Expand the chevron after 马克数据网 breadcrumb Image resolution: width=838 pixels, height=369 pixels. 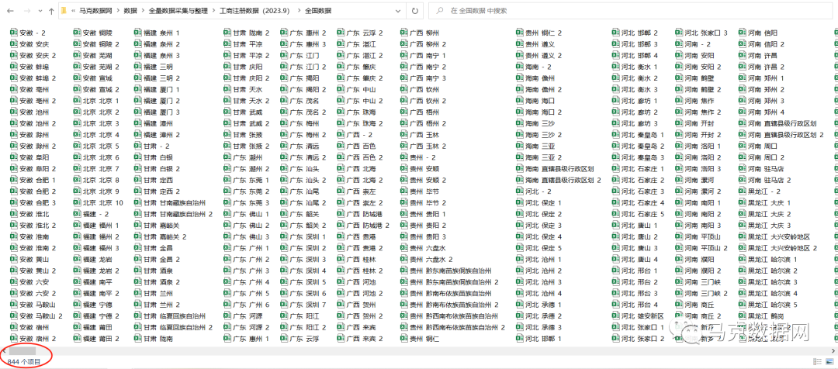coord(118,11)
